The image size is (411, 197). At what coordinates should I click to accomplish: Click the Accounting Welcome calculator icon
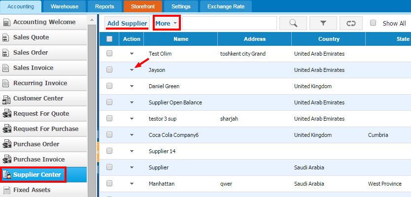click(6, 22)
